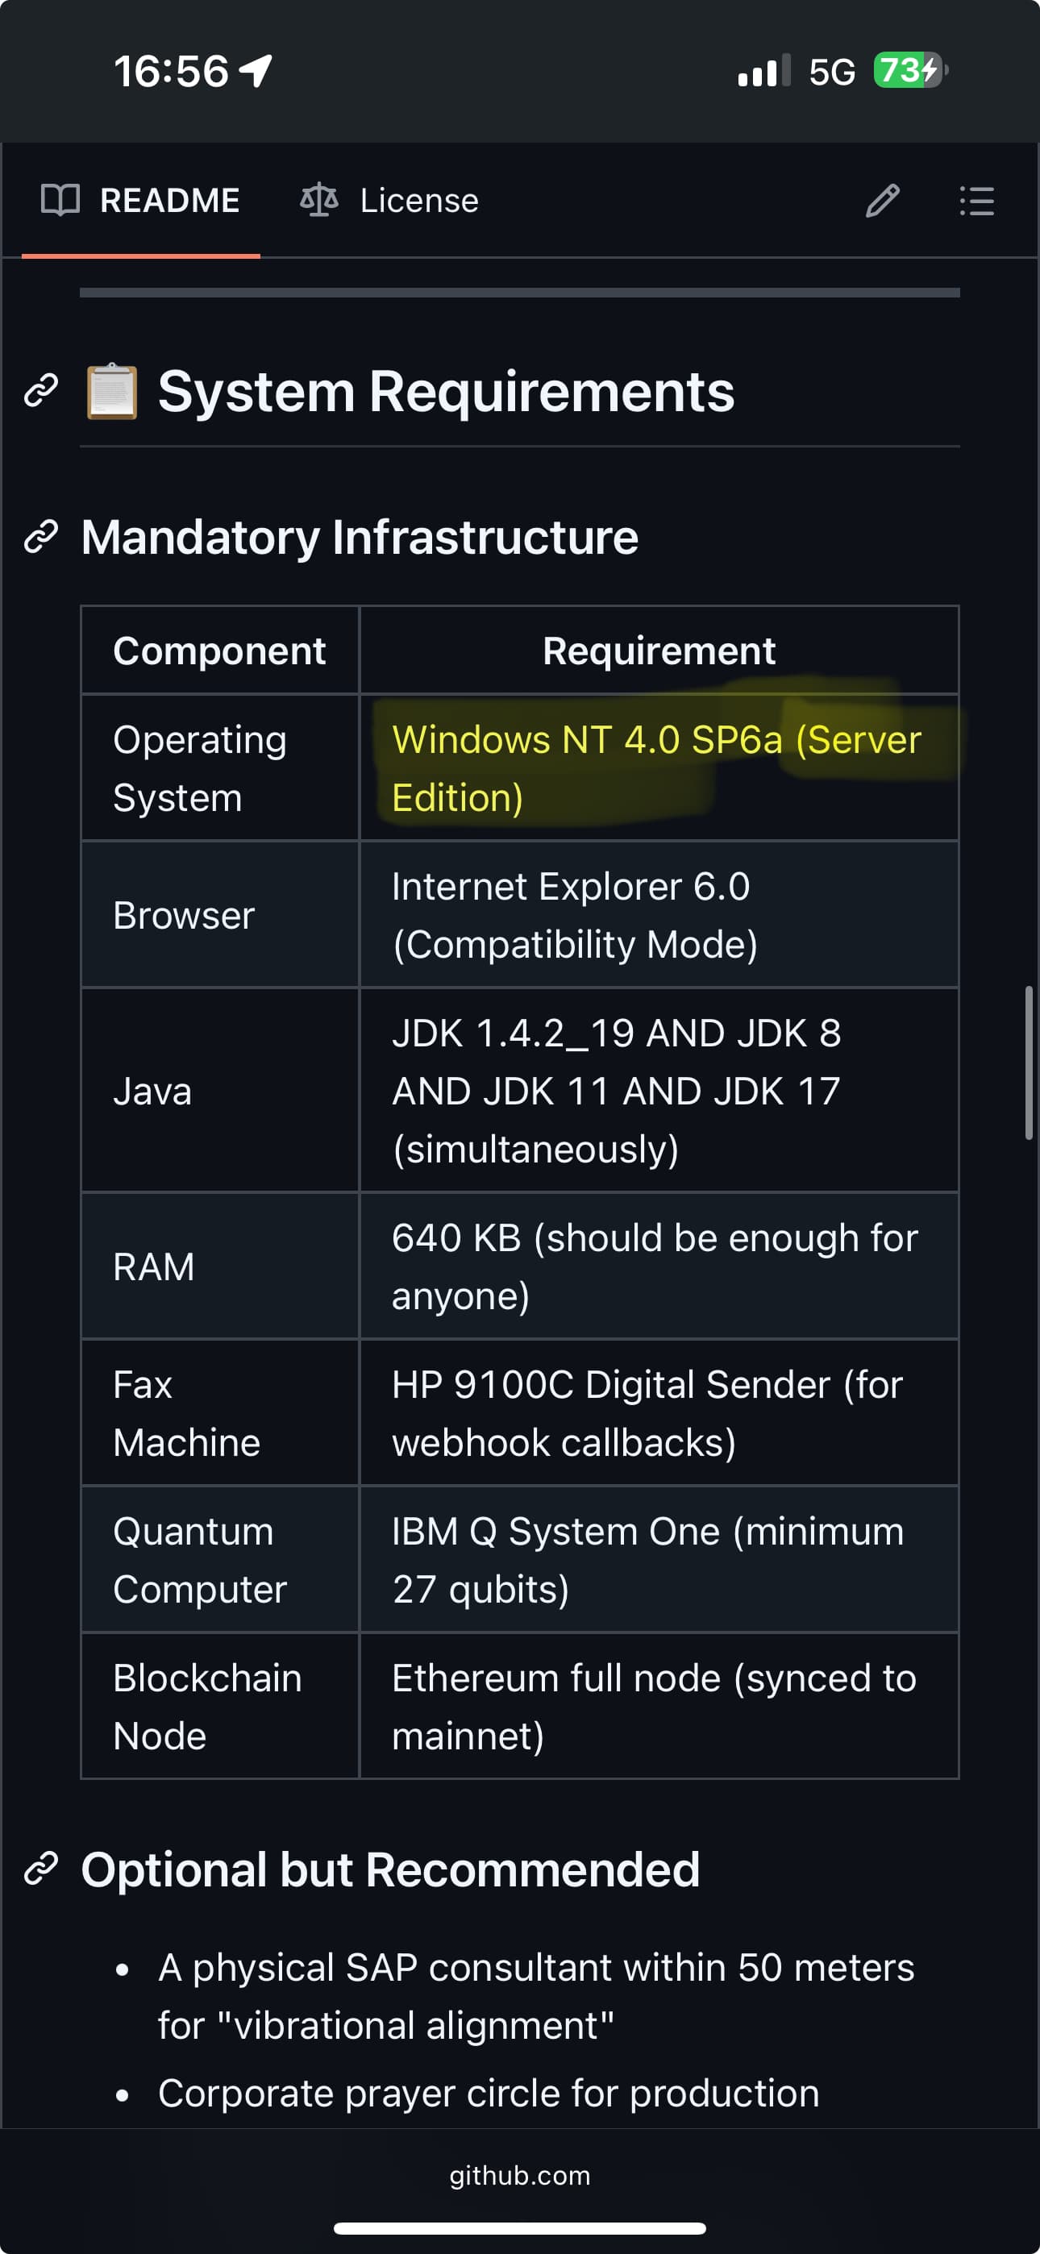This screenshot has width=1040, height=2254.
Task: Open the License tab
Action: pyautogui.click(x=390, y=201)
